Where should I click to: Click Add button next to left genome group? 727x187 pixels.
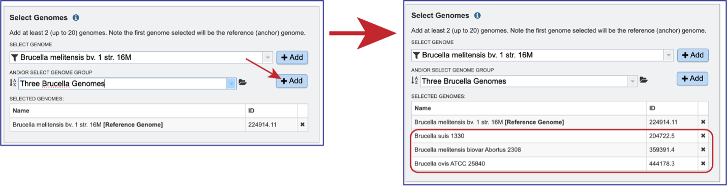click(292, 81)
